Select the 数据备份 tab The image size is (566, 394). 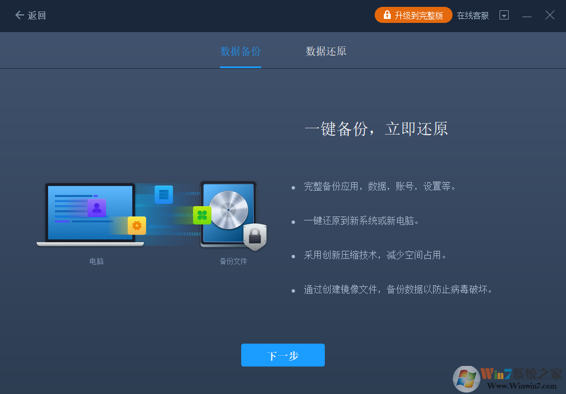[240, 50]
